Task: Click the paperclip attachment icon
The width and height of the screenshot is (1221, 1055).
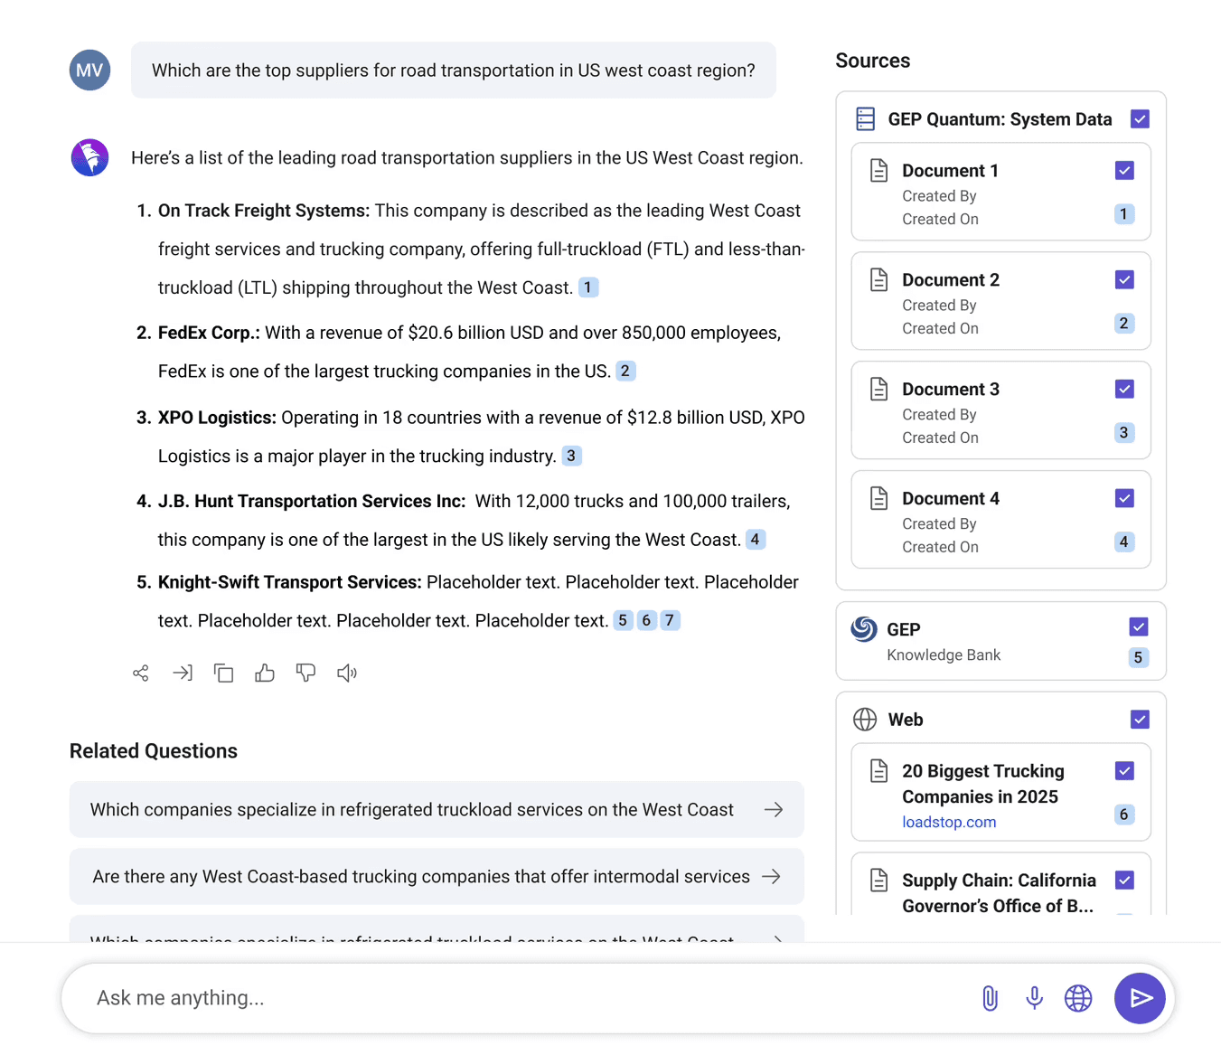Action: [x=991, y=998]
